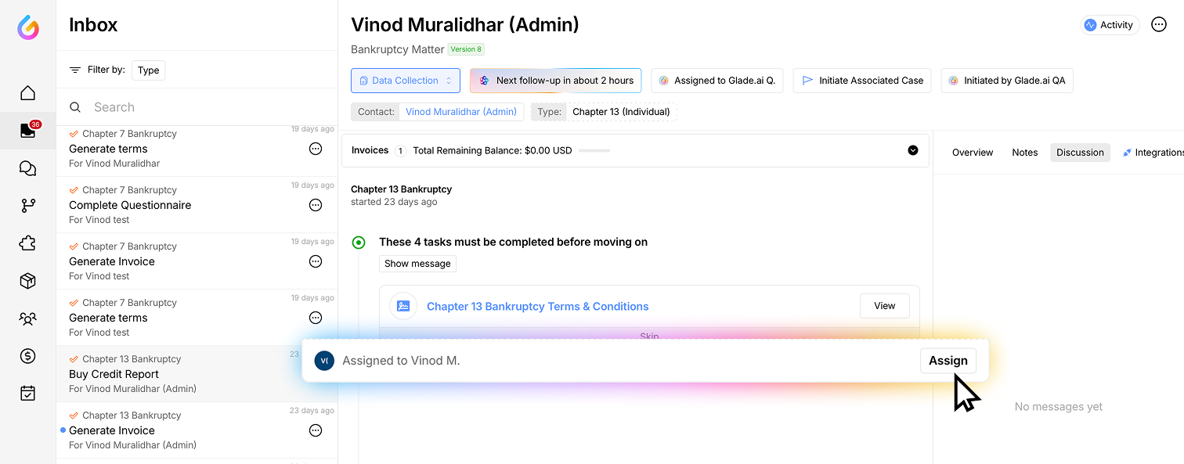Open the Integrations tab
Screen dimensions: 1184x464
(1153, 153)
